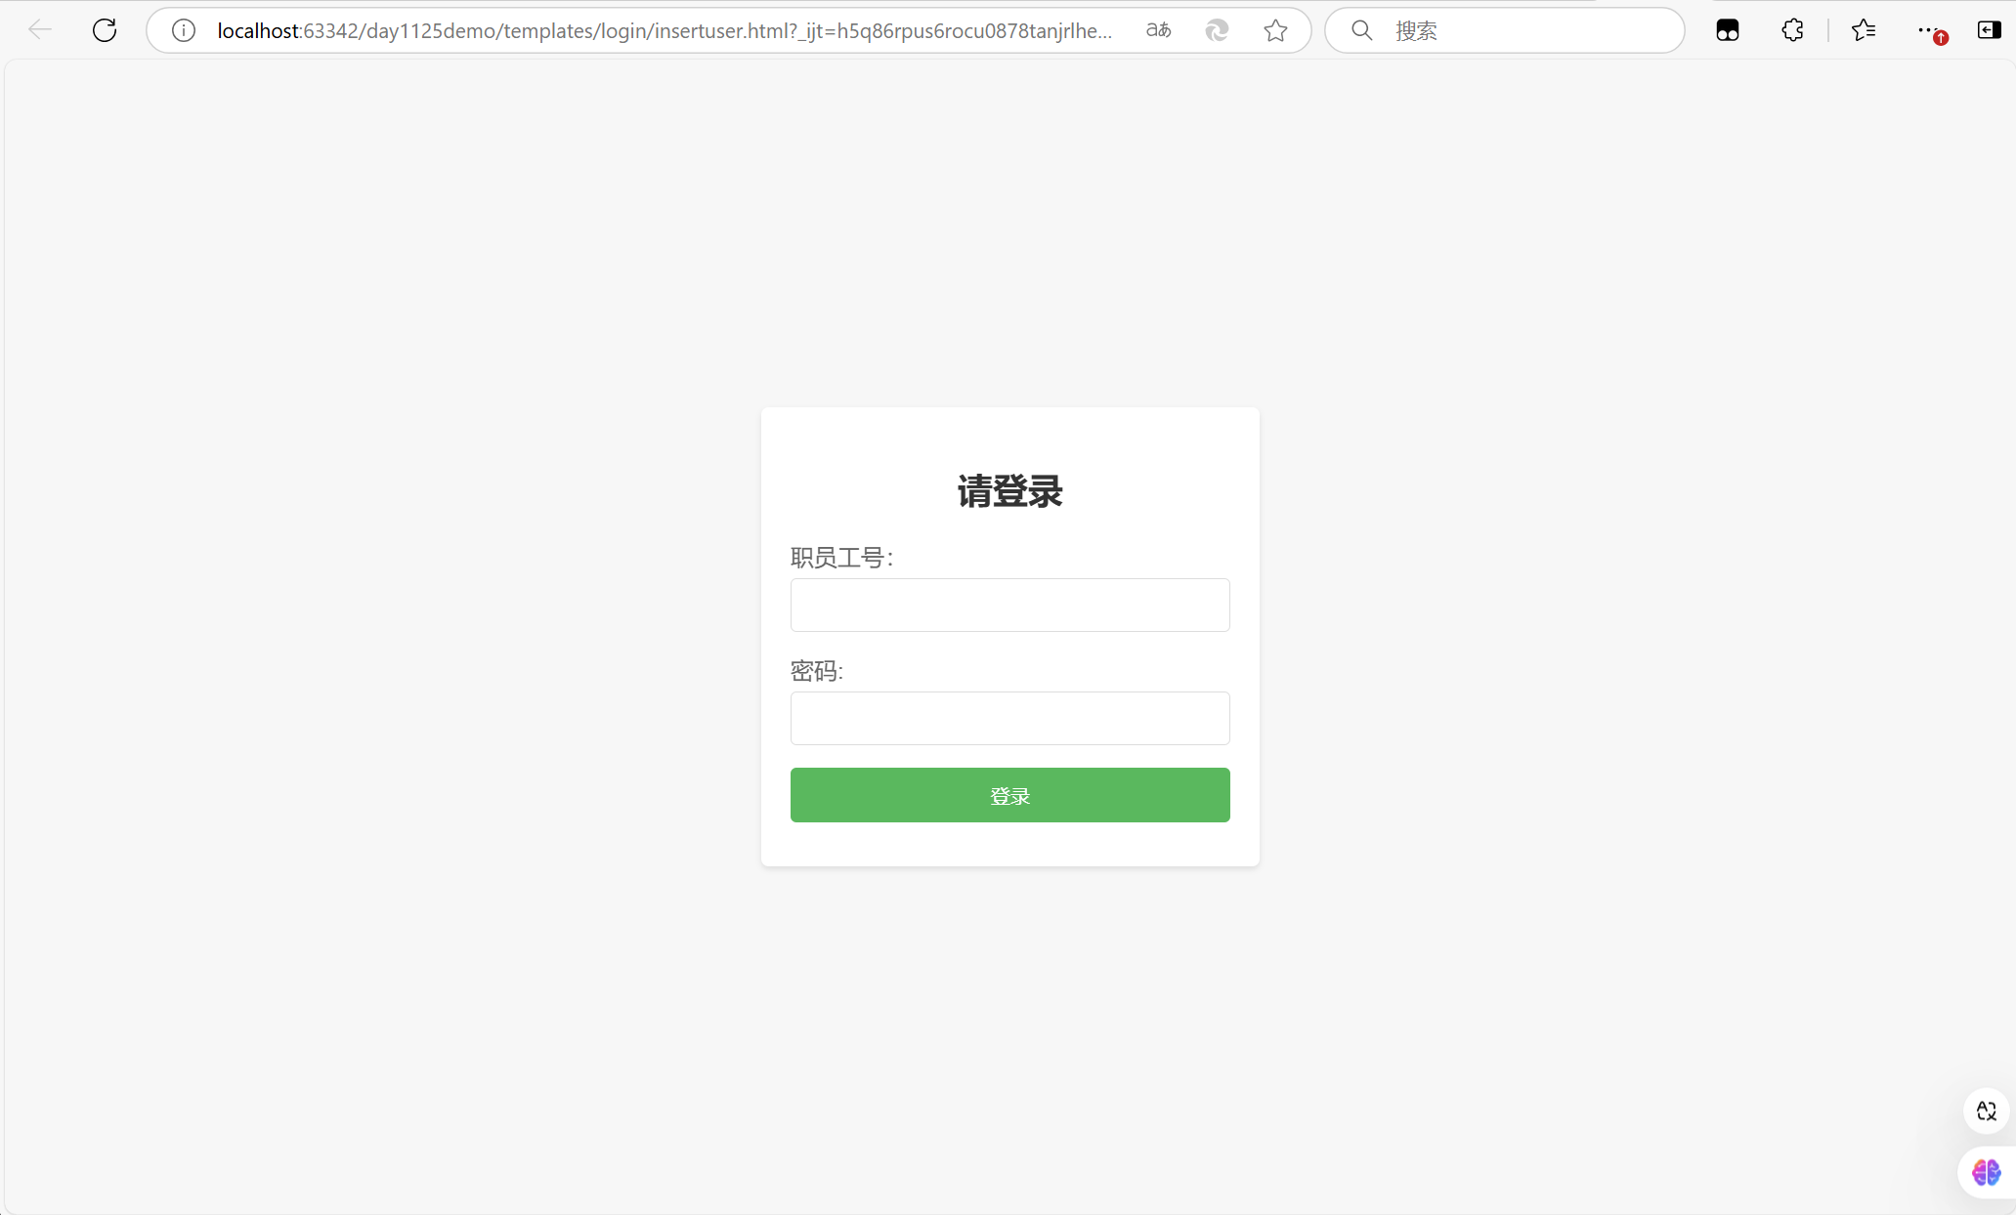Click the floating translate widget icon
2016x1215 pixels.
point(1987,1110)
